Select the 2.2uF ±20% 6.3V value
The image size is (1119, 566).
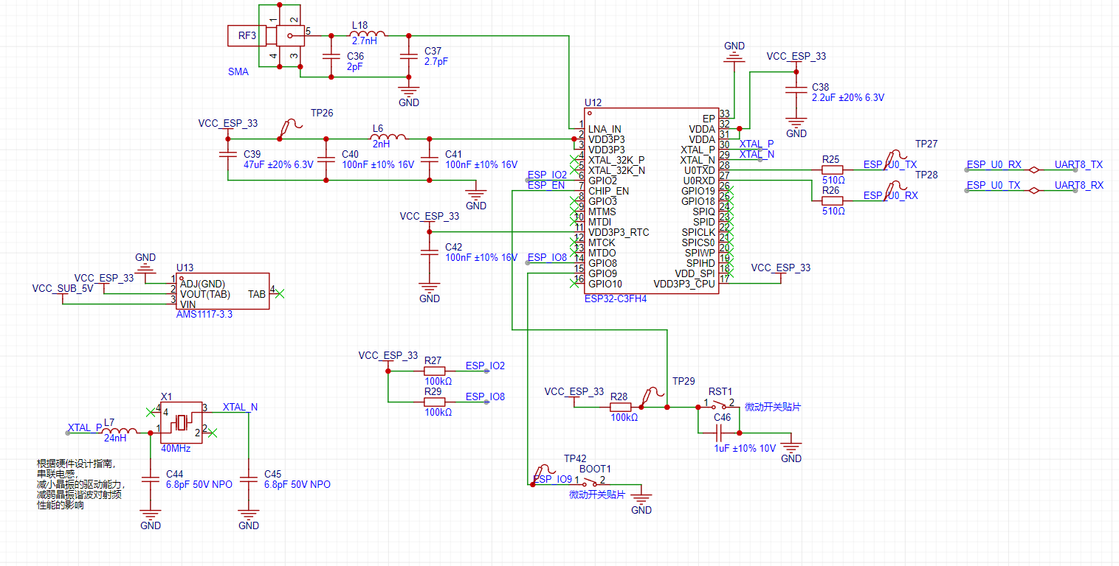point(848,97)
